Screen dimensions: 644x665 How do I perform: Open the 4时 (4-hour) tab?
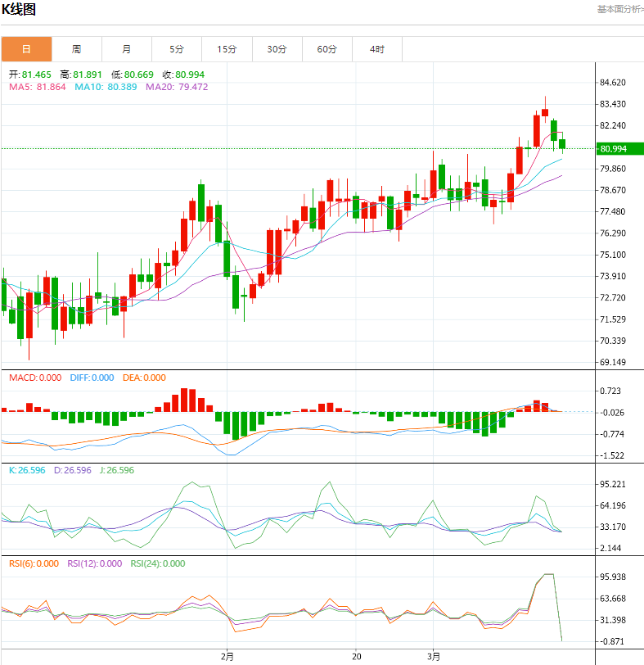tap(376, 49)
